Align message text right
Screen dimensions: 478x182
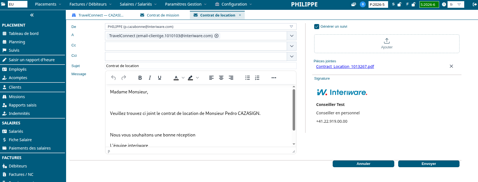[x=231, y=78]
